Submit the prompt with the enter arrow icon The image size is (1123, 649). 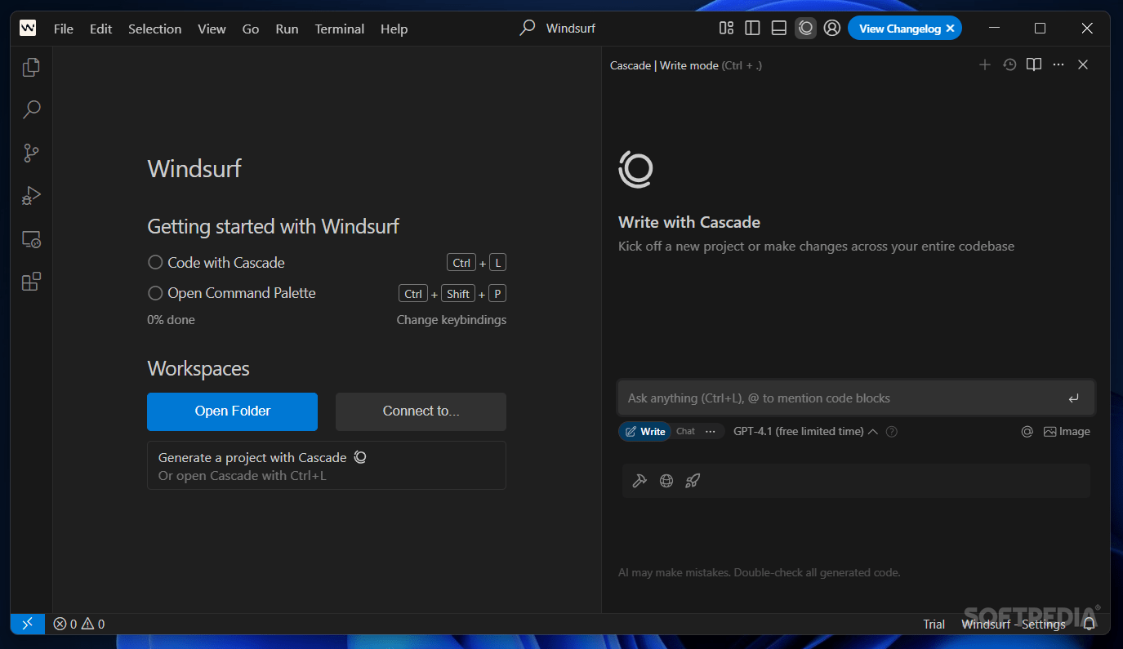coord(1073,398)
